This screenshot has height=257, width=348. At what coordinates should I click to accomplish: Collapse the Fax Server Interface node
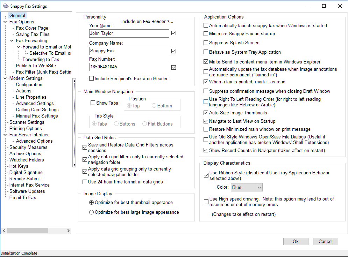5,135
